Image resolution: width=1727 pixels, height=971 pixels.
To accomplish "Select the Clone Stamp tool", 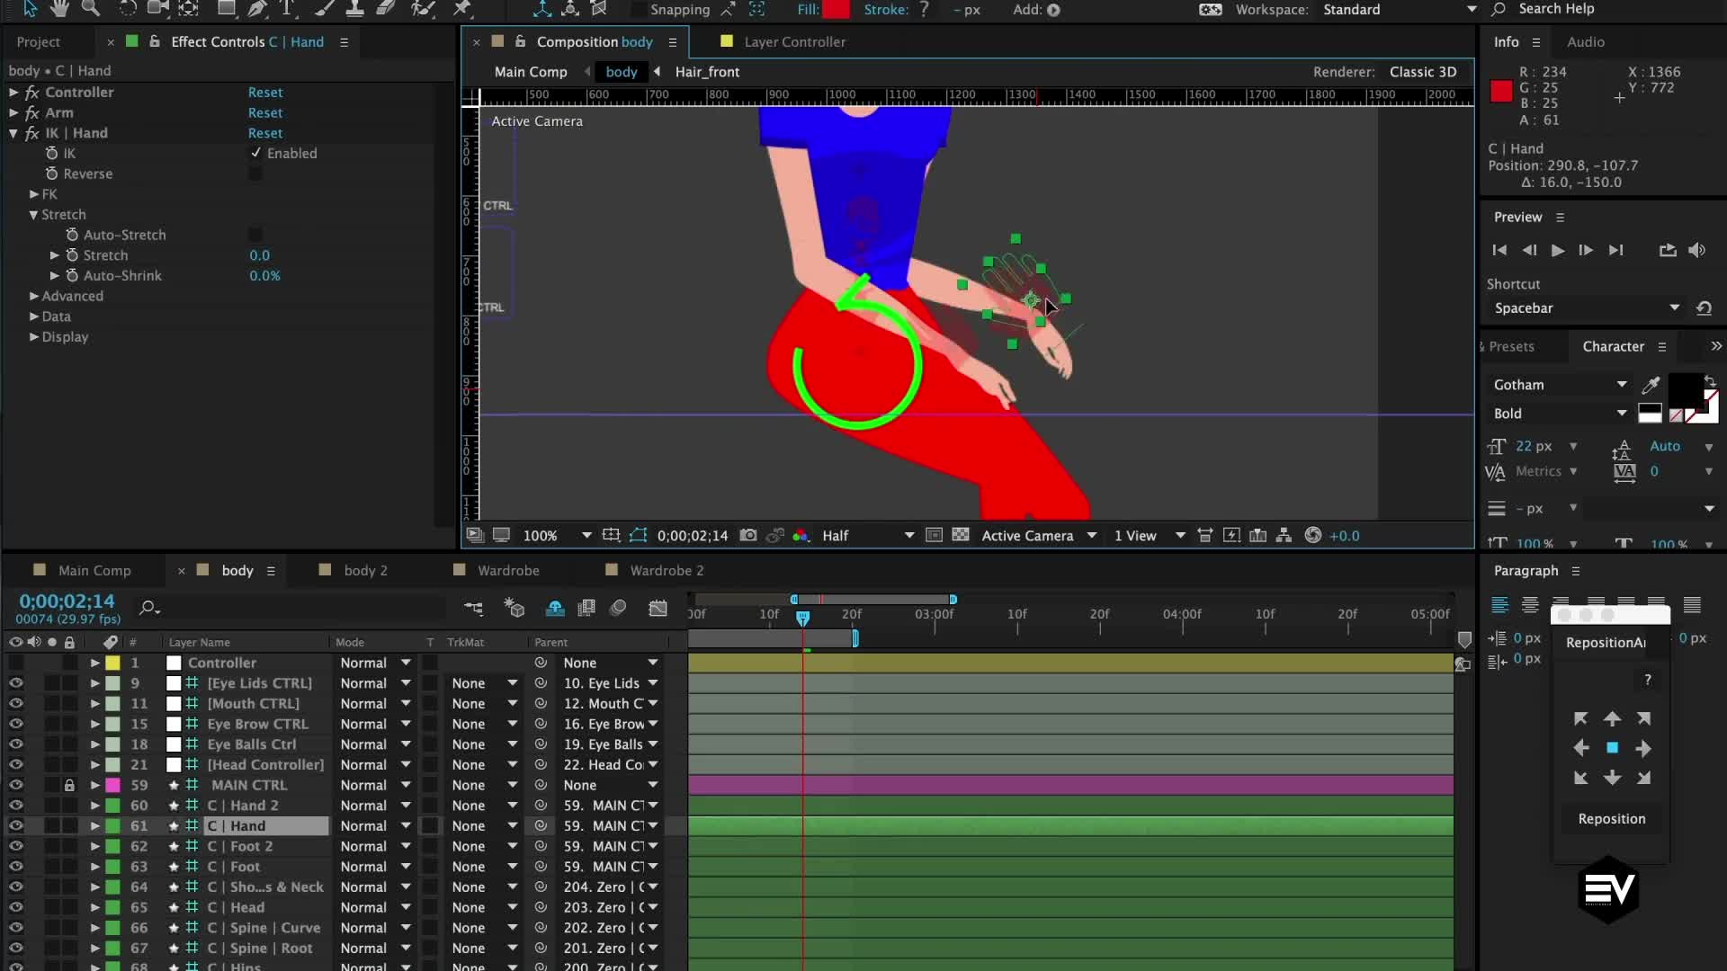I will [x=354, y=8].
